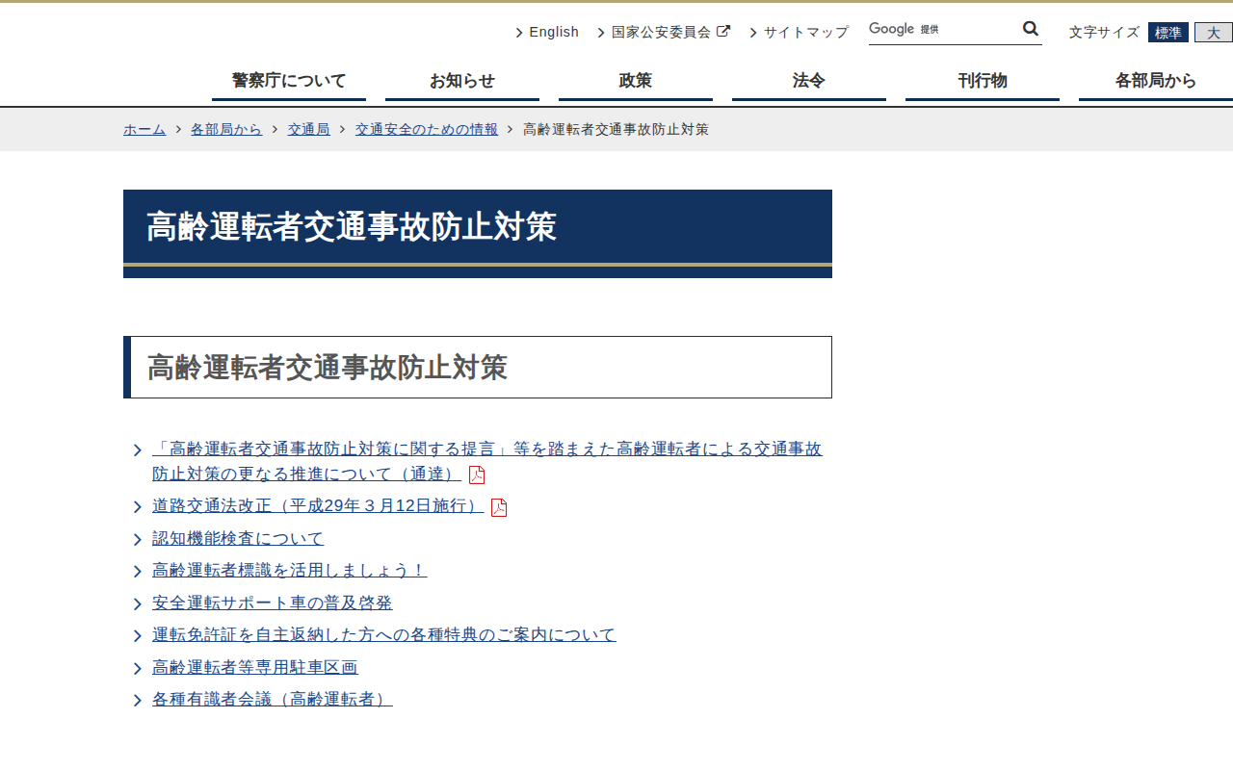Open 高齢運転者標識を活用しましょう！ link

289,571
